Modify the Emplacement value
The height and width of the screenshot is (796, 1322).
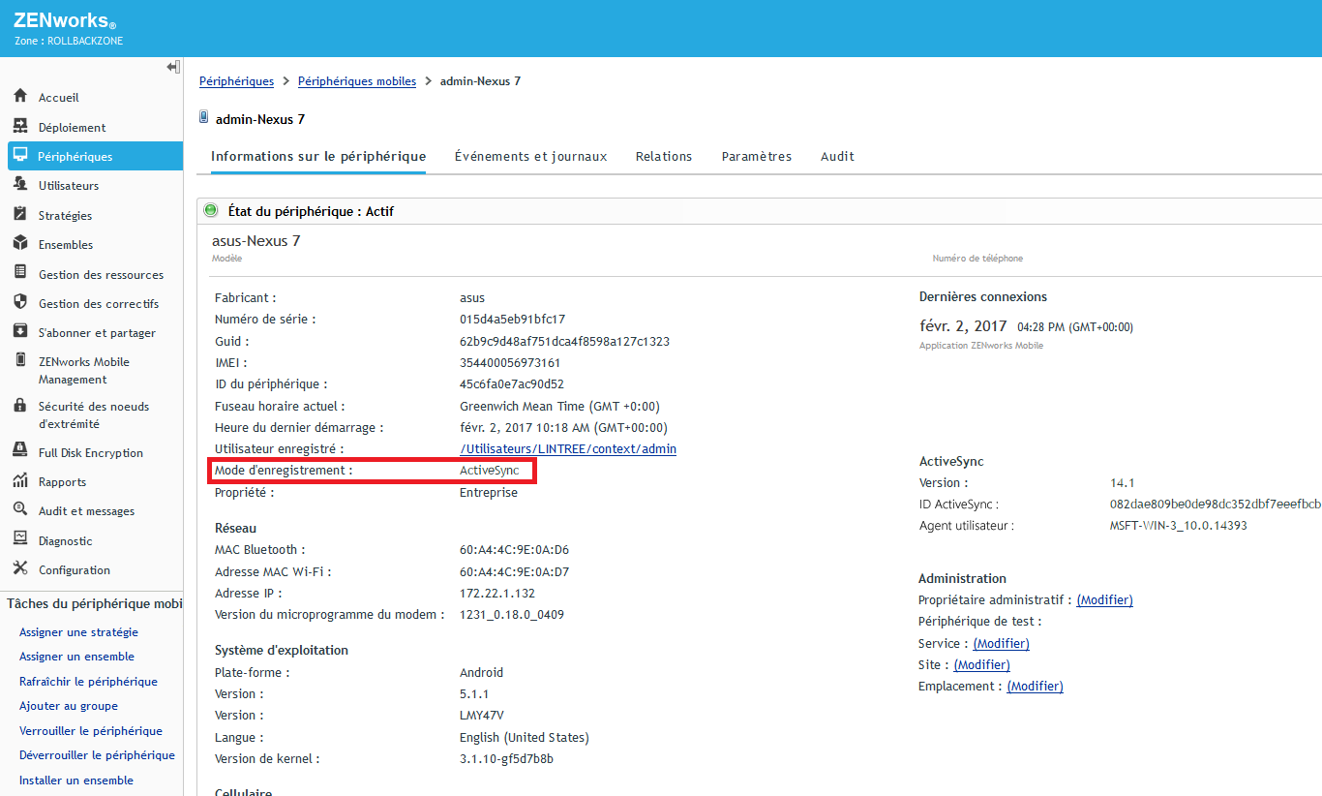point(1035,687)
